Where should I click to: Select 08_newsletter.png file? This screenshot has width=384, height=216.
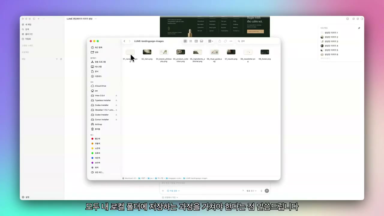coord(248,55)
